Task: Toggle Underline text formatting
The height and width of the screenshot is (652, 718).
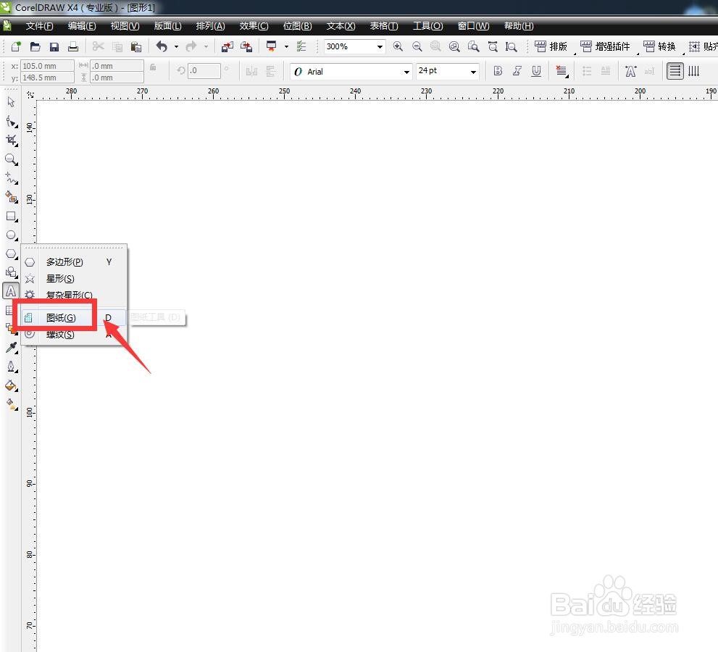Action: pyautogui.click(x=536, y=71)
